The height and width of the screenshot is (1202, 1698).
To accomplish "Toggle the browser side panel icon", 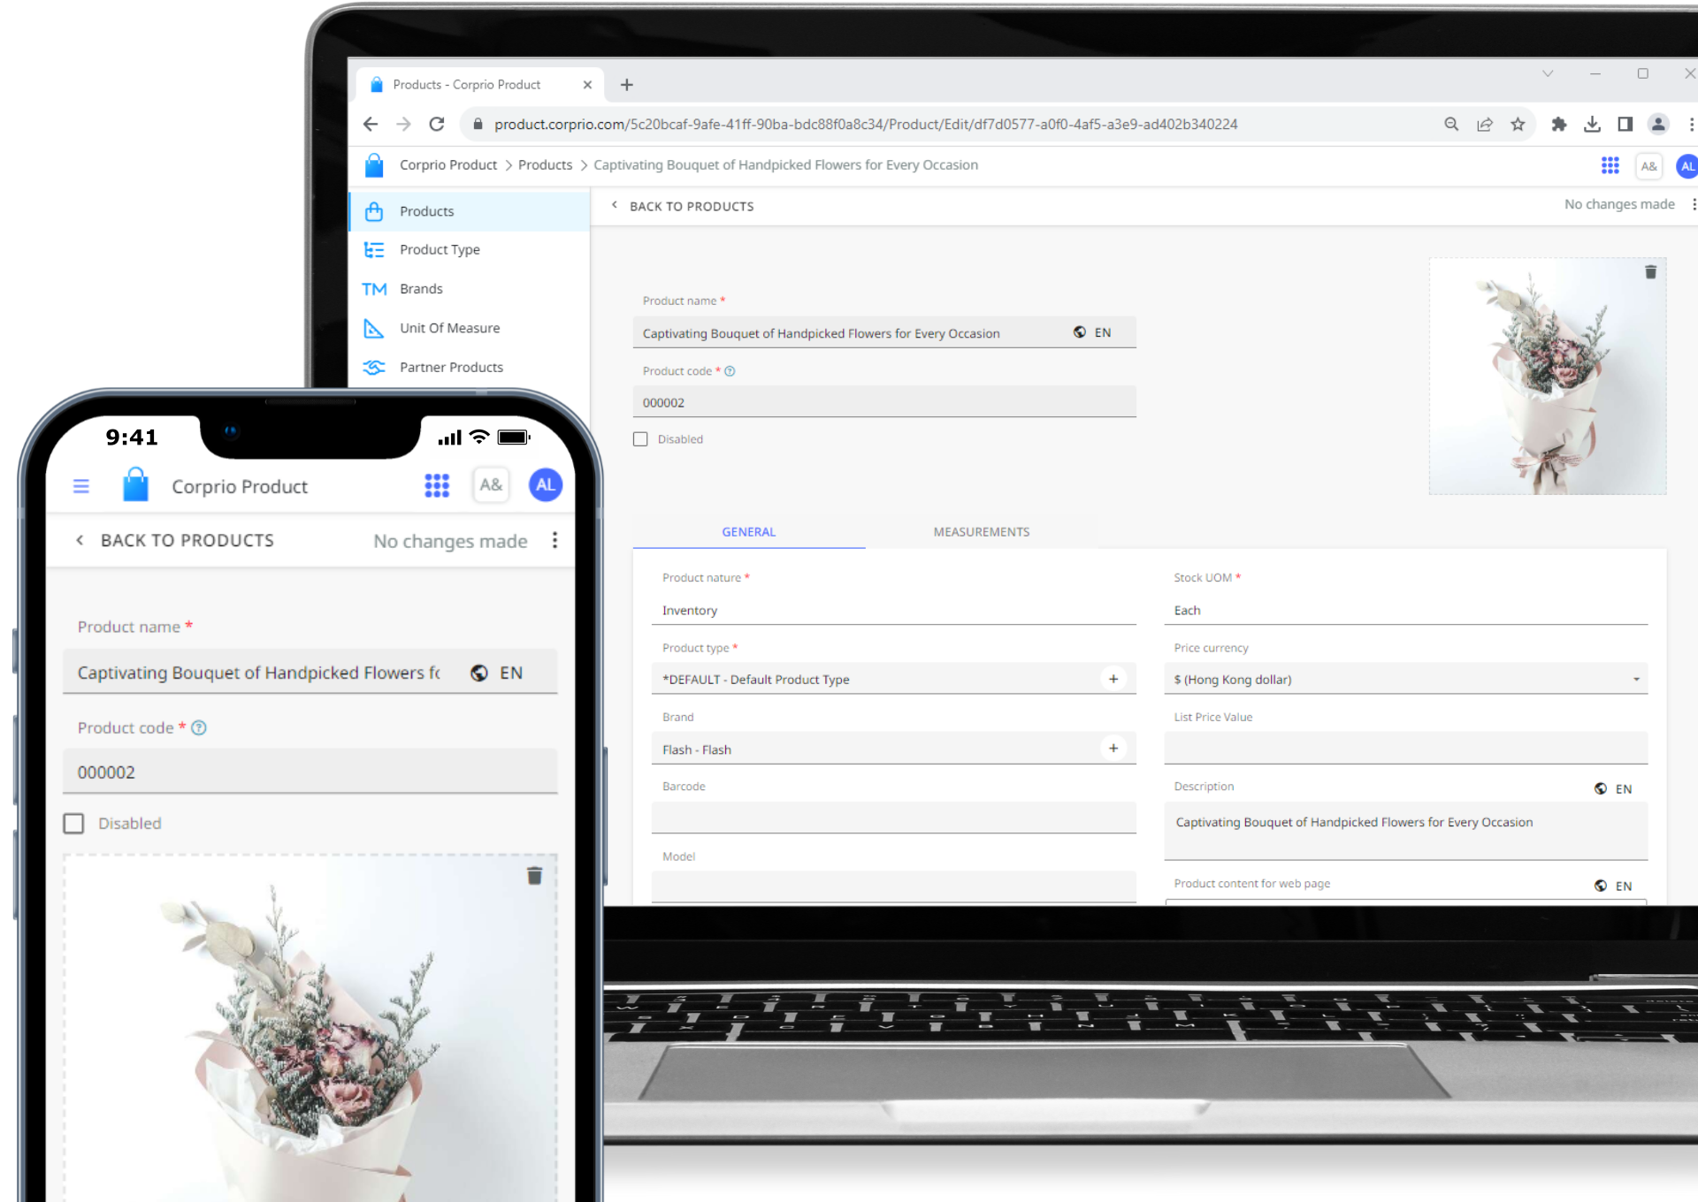I will click(x=1625, y=125).
